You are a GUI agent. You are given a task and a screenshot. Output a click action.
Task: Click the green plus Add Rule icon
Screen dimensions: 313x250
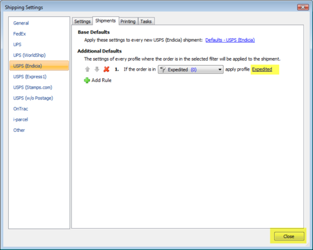(x=87, y=80)
